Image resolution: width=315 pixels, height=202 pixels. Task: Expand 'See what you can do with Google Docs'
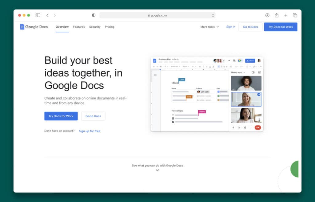point(157,170)
